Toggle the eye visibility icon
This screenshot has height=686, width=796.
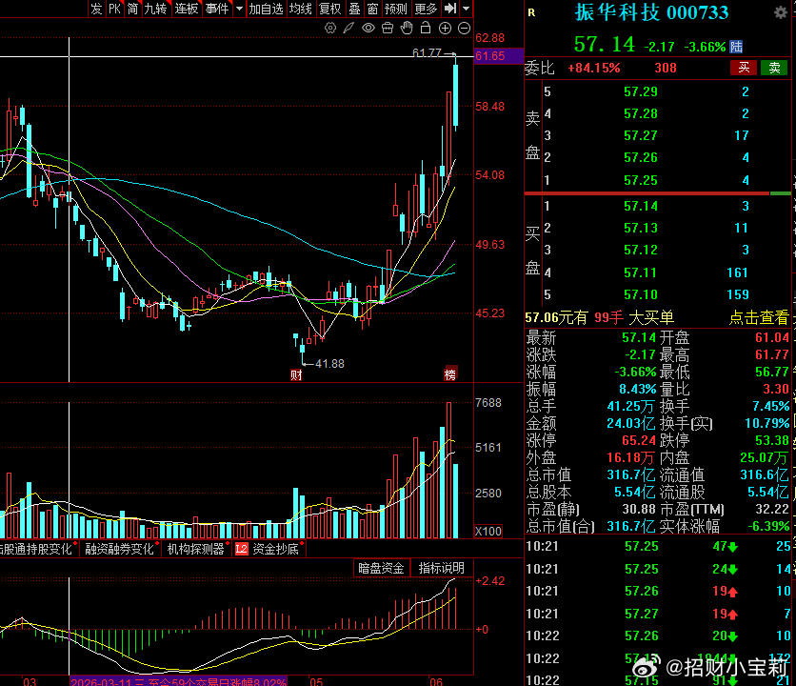pos(368,28)
